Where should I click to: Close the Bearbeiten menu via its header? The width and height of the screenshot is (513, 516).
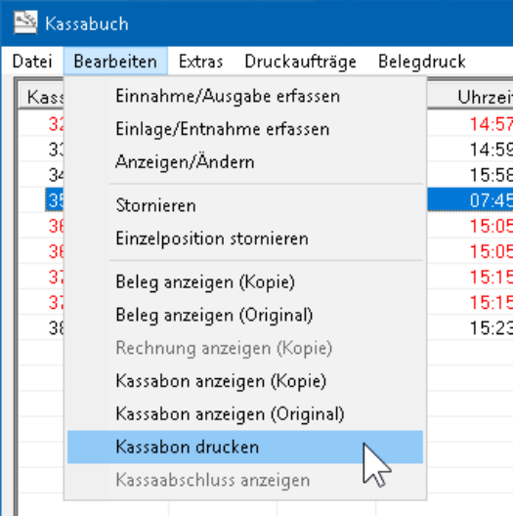click(x=115, y=62)
